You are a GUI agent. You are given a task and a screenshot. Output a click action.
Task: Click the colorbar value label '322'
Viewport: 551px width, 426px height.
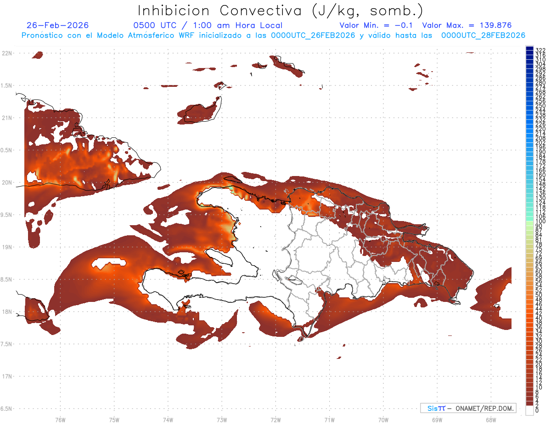pyautogui.click(x=540, y=50)
